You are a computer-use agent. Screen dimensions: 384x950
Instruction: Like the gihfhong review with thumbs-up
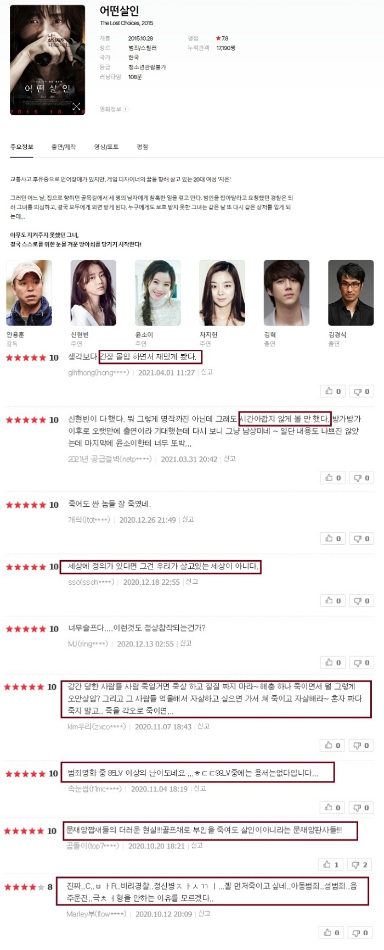[333, 391]
